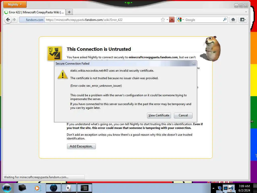Bookmark this page with the star icon
The image size is (257, 193).
coord(163,20)
